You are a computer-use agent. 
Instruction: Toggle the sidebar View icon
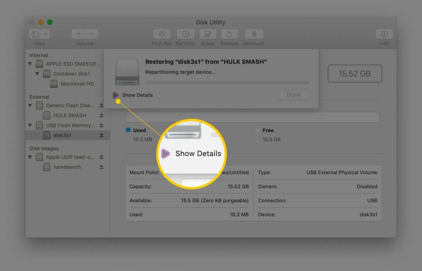[35, 34]
